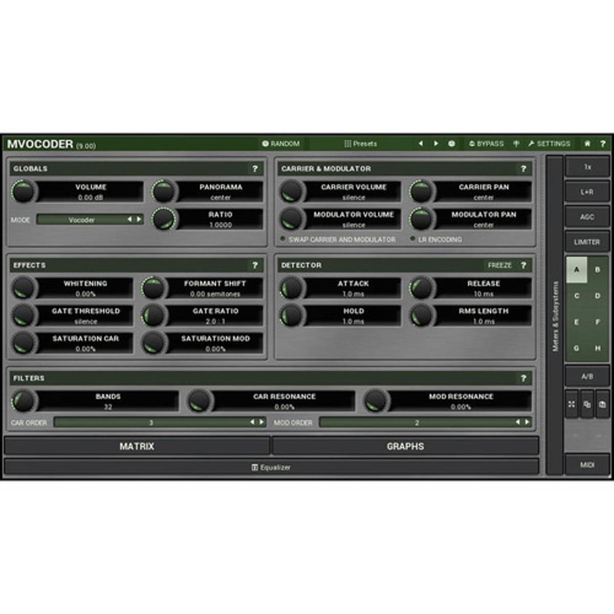Select previous Mode with left arrow
Image resolution: width=614 pixels, height=614 pixels.
(x=130, y=220)
